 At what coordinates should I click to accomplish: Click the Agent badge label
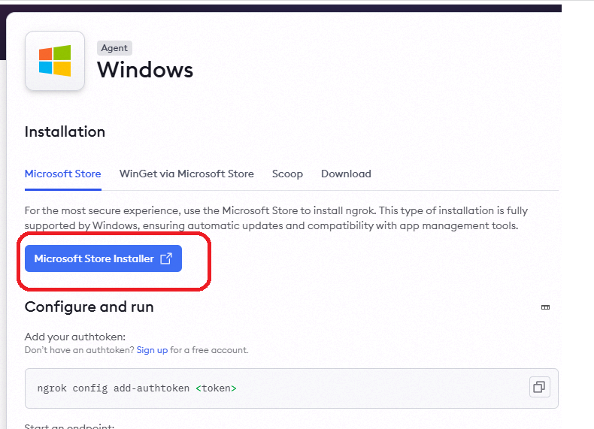tap(114, 48)
